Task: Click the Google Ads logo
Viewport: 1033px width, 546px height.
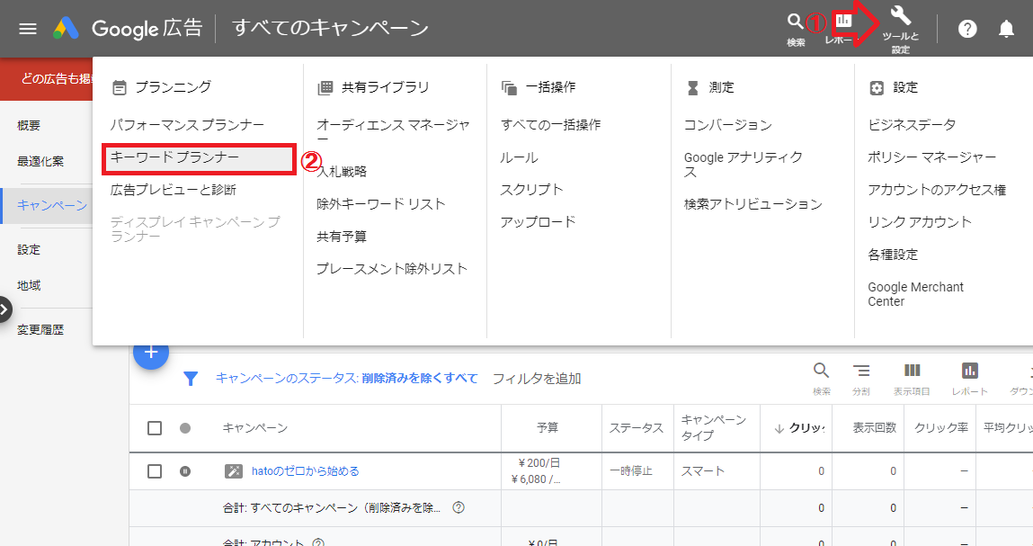Action: (x=66, y=29)
